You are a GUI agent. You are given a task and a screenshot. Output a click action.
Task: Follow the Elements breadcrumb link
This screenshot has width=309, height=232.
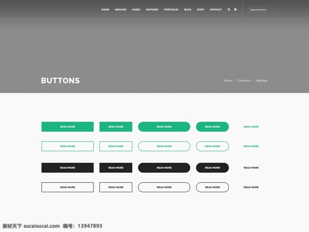(244, 81)
